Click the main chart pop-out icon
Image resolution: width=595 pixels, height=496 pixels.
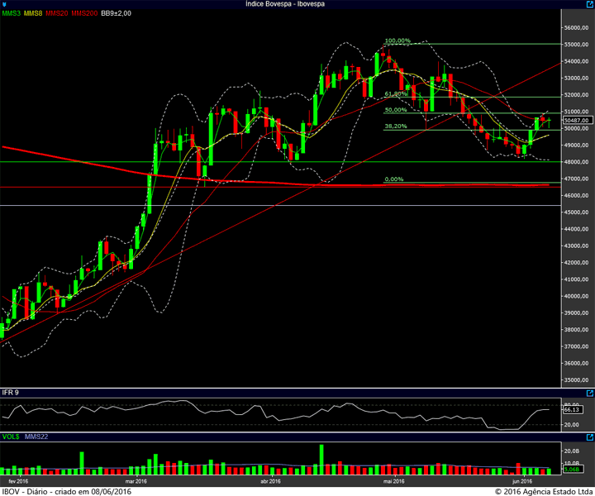click(x=590, y=4)
